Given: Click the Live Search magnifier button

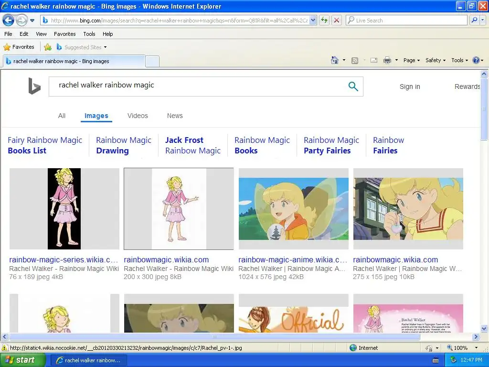Looking at the screenshot, I should [x=474, y=20].
